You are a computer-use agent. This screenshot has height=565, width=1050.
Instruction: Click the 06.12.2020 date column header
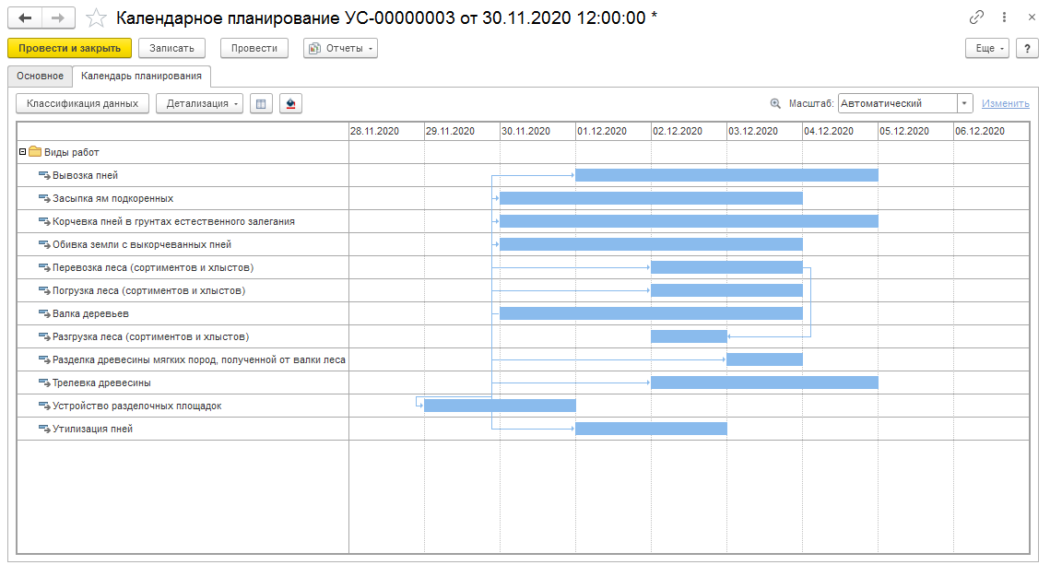pyautogui.click(x=992, y=131)
